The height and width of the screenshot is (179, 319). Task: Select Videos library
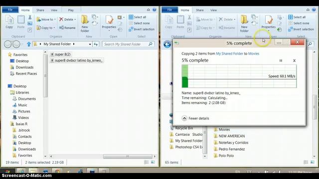21,118
